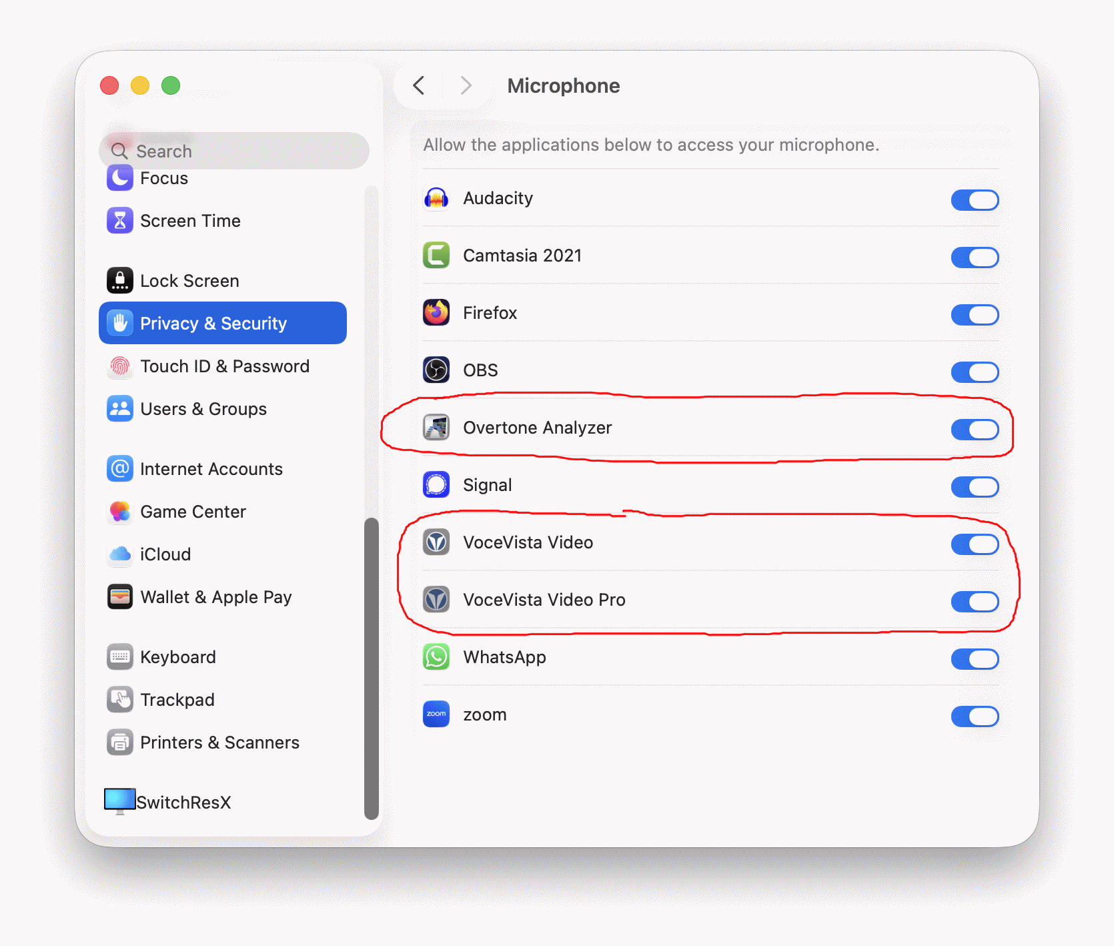The width and height of the screenshot is (1114, 946).
Task: Turn off zoom microphone toggle
Action: (x=974, y=717)
